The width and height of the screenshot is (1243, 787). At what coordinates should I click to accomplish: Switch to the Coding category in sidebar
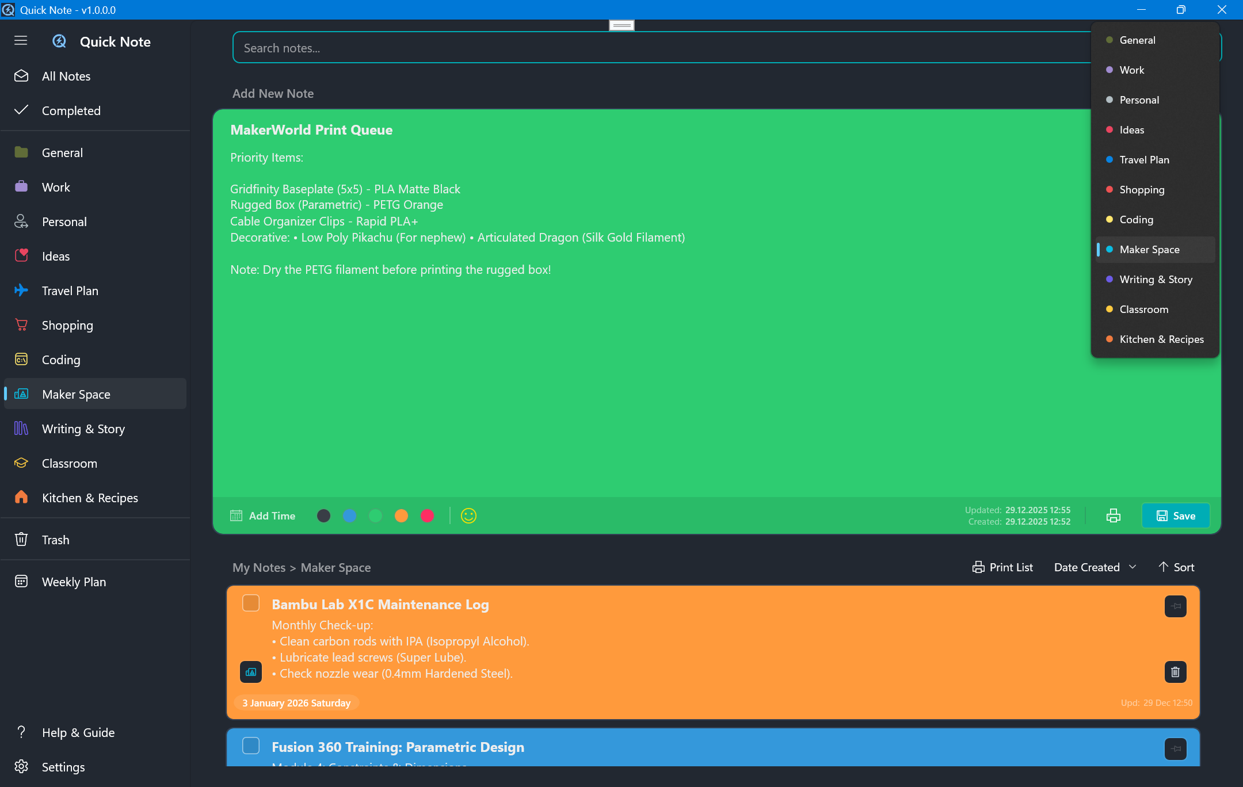(61, 360)
